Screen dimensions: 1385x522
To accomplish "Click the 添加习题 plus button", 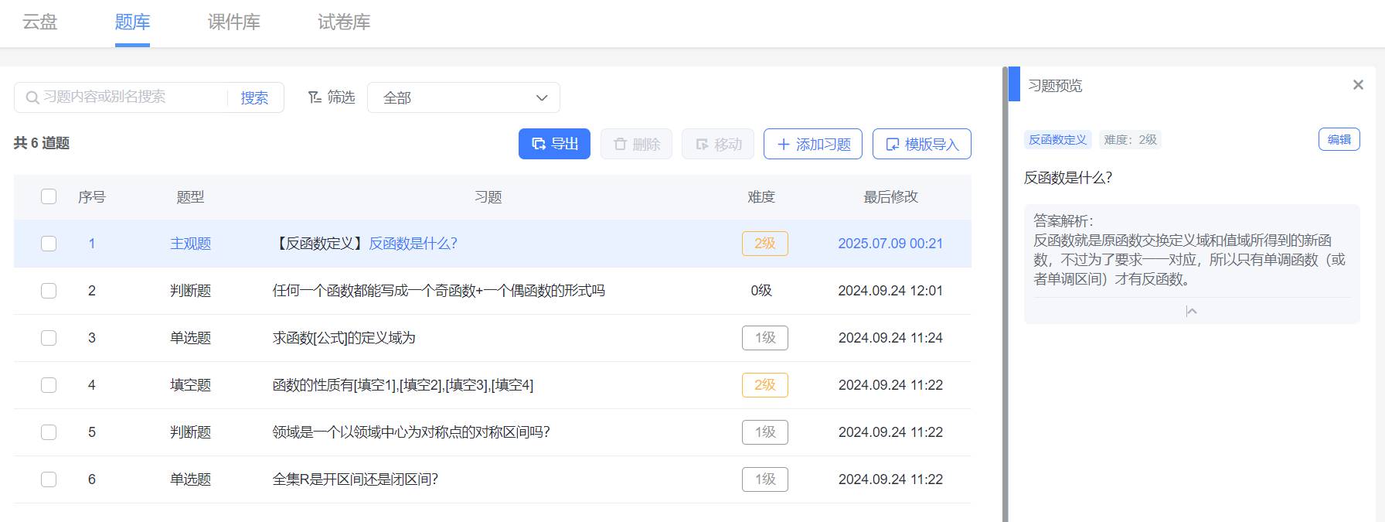I will click(812, 144).
